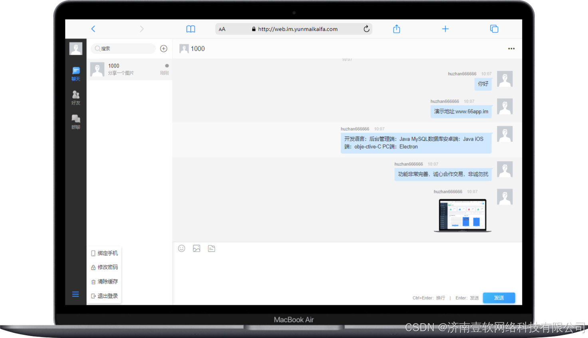Select 退出登录 from the menu

105,296
